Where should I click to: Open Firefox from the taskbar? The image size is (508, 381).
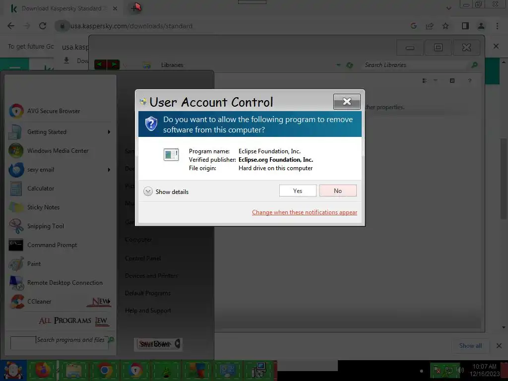point(43,370)
